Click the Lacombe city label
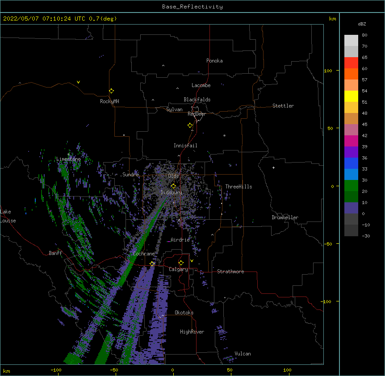 [201, 85]
